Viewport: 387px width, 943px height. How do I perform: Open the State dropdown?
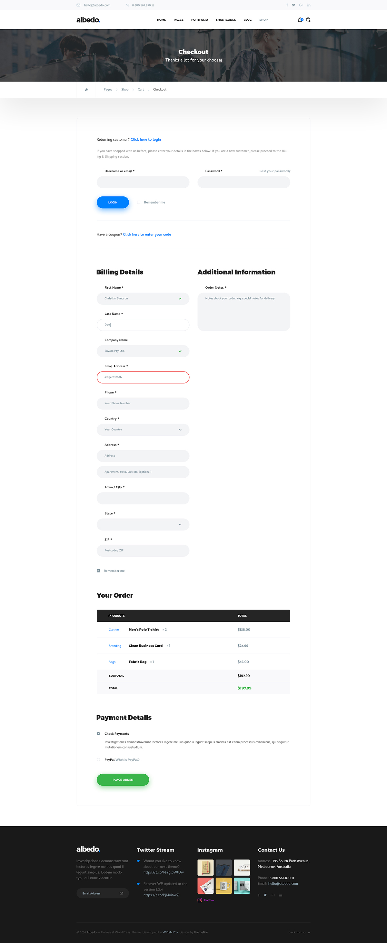point(143,525)
